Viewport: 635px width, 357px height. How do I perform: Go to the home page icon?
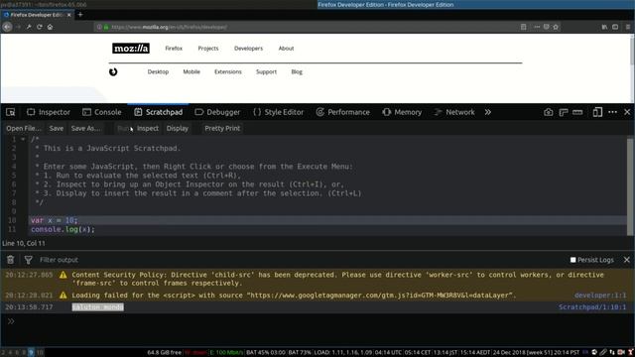click(50, 27)
